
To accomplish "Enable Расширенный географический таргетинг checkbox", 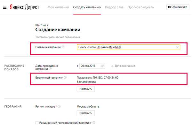I will coord(37,122).
